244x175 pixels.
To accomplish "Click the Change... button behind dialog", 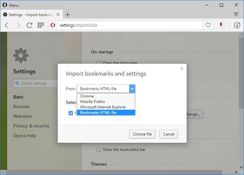I will [x=195, y=114].
